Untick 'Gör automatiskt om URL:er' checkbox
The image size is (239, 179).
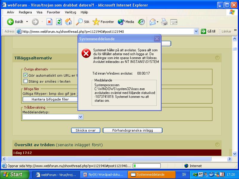point(25,75)
